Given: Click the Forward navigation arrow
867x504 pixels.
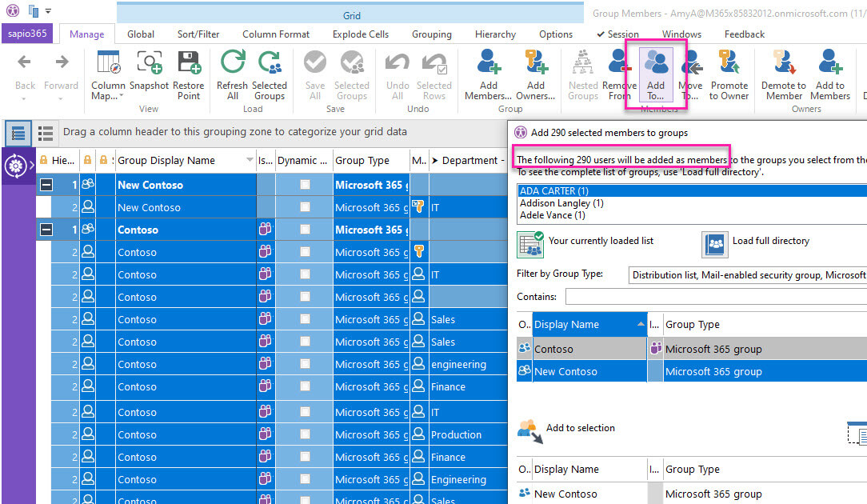Looking at the screenshot, I should coord(62,62).
